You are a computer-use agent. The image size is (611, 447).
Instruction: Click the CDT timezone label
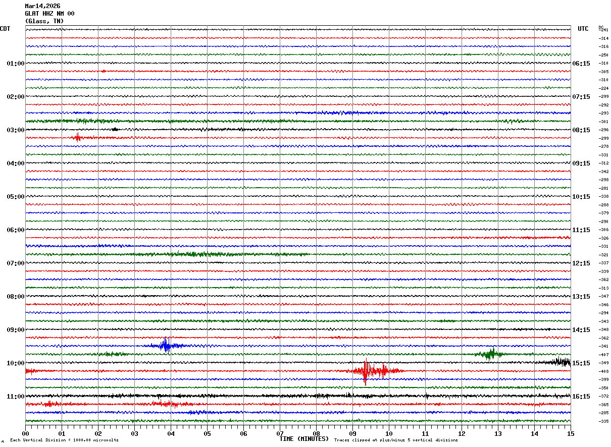(5, 29)
